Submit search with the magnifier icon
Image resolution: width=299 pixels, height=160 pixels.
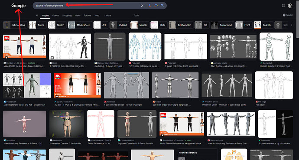point(162,6)
